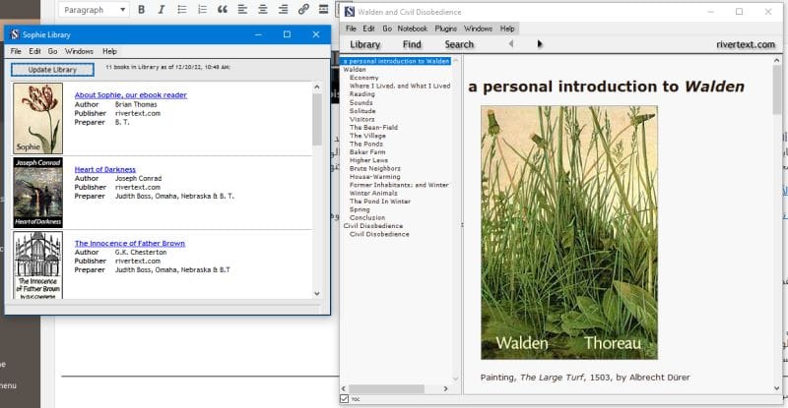The image size is (788, 408).
Task: Open the Paragraph format dropdown
Action: 95,10
